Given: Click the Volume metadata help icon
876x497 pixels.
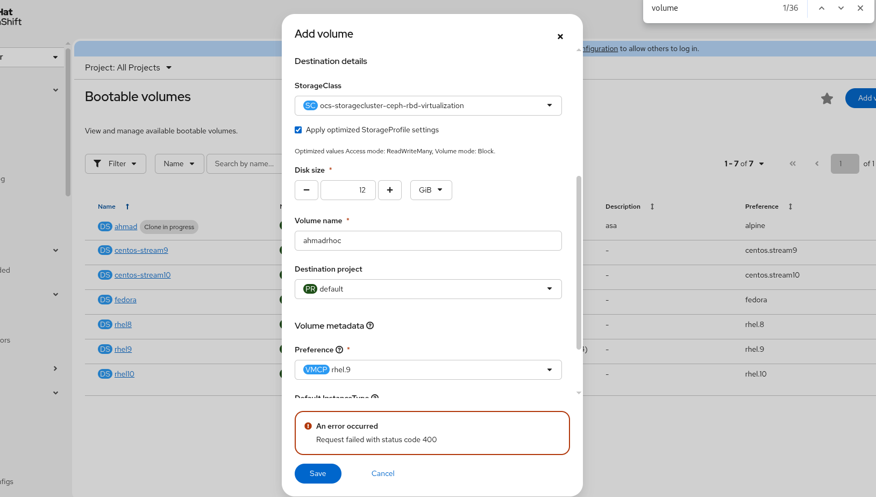Looking at the screenshot, I should (370, 325).
